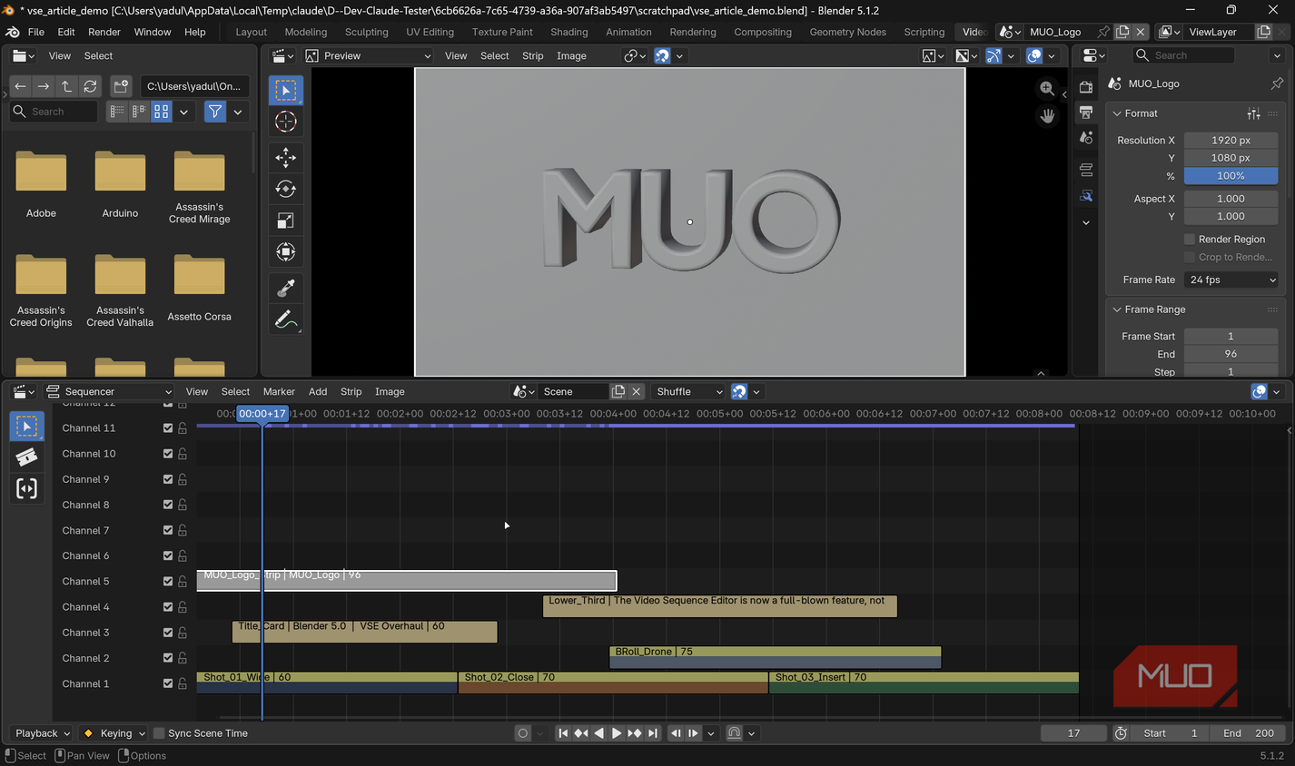
Task: Activate the Rotate tool in preview
Action: point(285,189)
